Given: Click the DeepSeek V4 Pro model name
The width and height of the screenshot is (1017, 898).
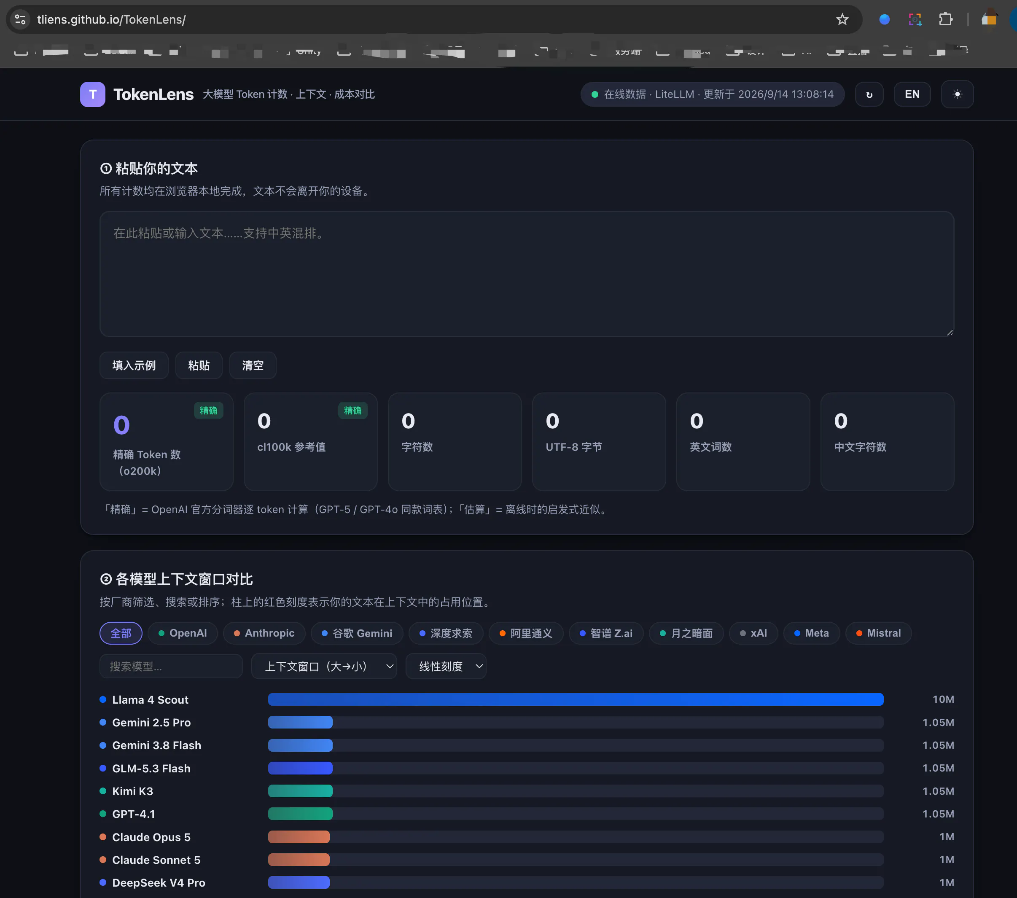Looking at the screenshot, I should click(159, 882).
